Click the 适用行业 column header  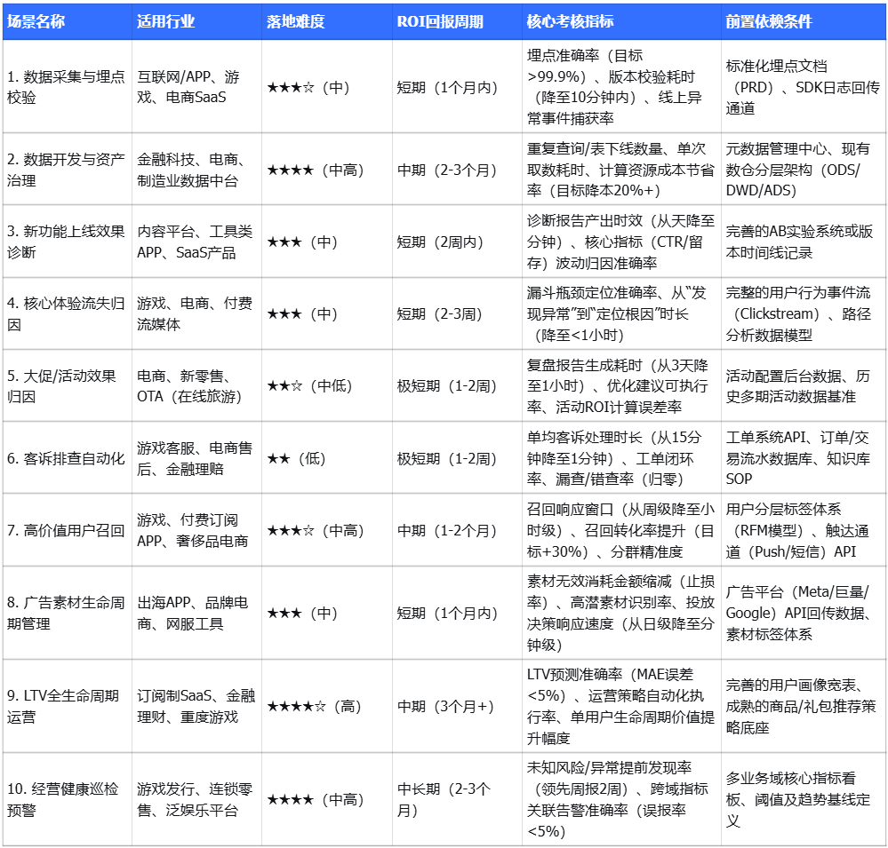pos(197,21)
